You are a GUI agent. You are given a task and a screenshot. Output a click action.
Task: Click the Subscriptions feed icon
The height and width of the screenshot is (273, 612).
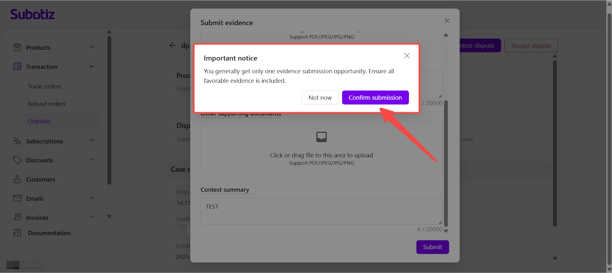point(17,141)
